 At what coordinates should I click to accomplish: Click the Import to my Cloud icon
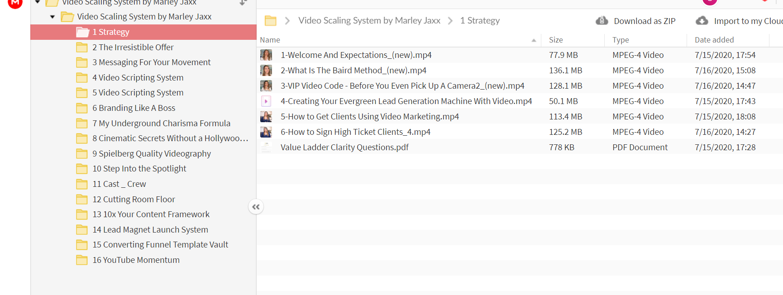702,21
